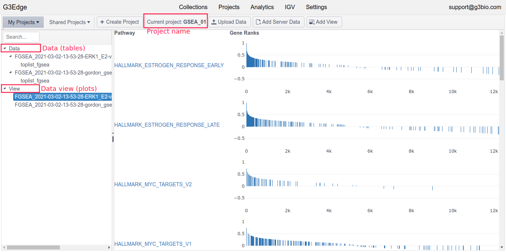
Task: Open the HALLMARK_ESTROGEN_RESPONSE_EARLY pathway link
Action: 169,65
